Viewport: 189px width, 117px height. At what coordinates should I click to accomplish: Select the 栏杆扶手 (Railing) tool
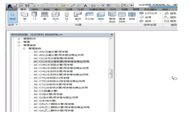(x=148, y=13)
